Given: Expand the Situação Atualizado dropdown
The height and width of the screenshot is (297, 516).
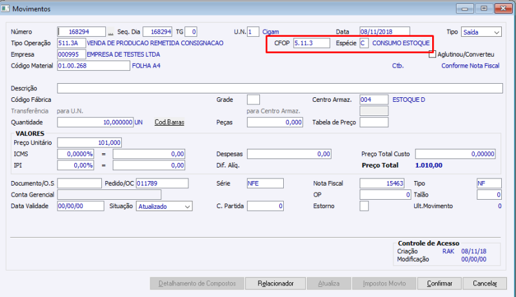Looking at the screenshot, I should (x=164, y=206).
